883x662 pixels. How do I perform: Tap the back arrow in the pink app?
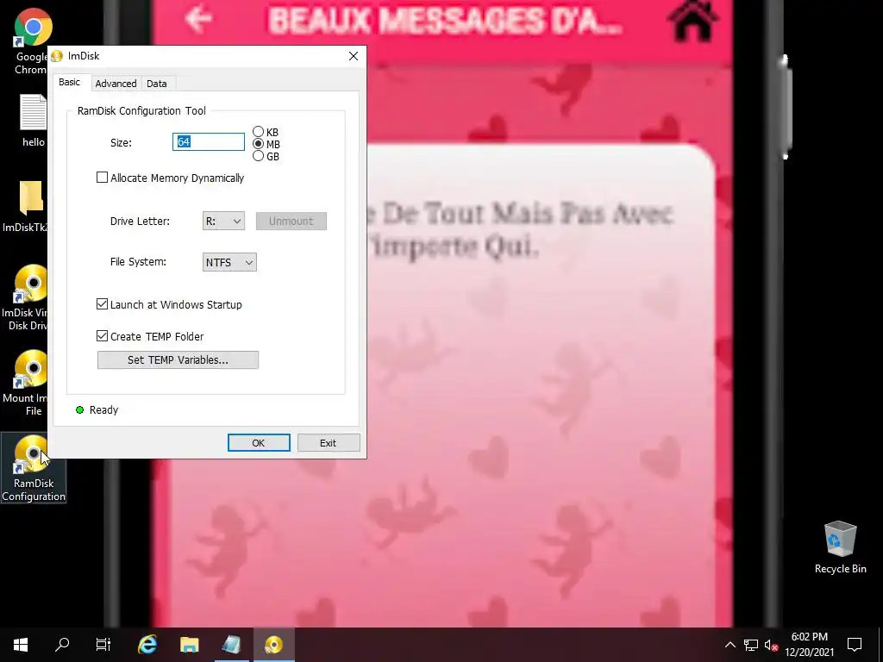(198, 19)
